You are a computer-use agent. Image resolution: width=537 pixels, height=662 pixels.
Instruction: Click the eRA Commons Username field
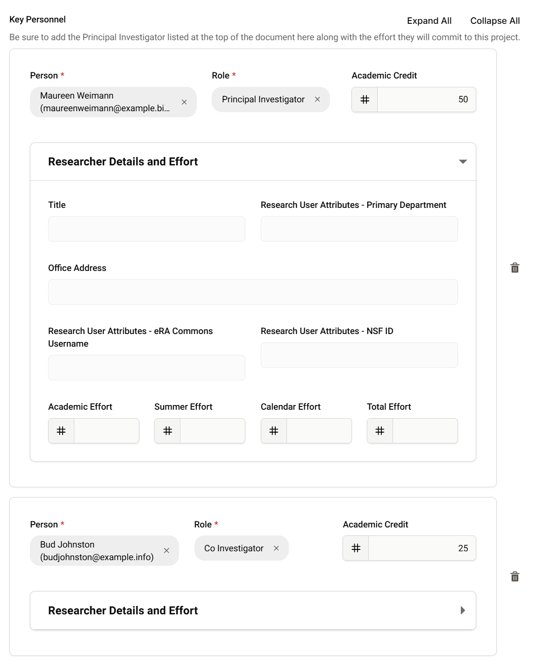146,368
